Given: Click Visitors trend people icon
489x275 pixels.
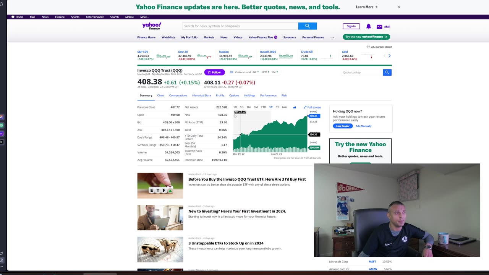Looking at the screenshot, I should click(232, 72).
